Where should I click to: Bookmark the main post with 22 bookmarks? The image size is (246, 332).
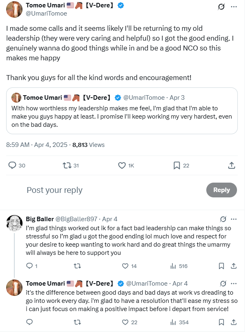tap(177, 165)
